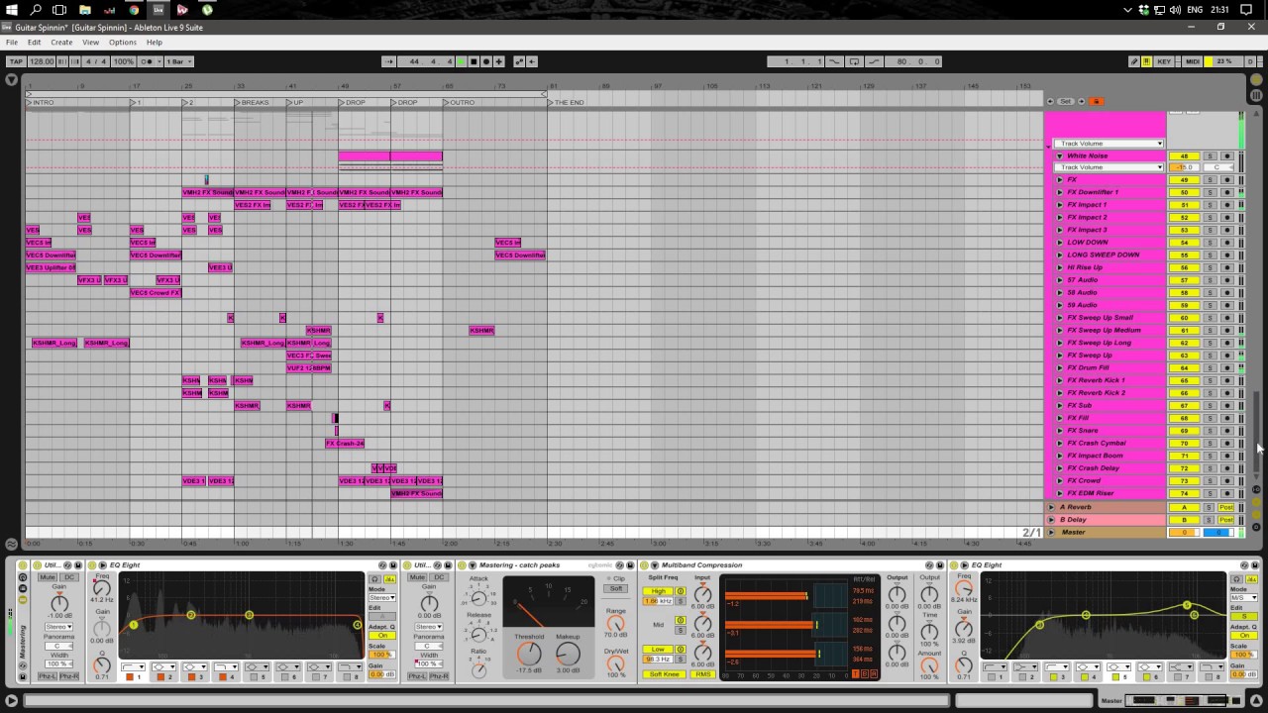Open first EQ Eight Mode Stereo dropdown
Screen dimensions: 1268x713
coord(382,597)
